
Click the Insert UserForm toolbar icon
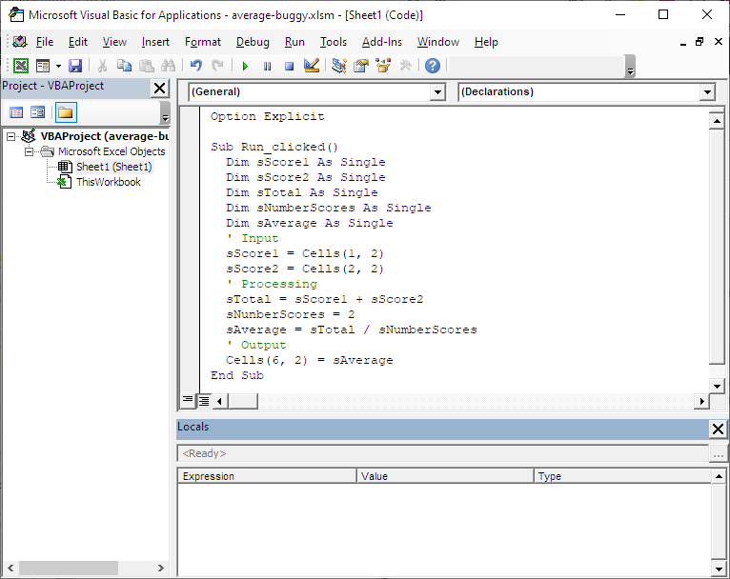(43, 66)
